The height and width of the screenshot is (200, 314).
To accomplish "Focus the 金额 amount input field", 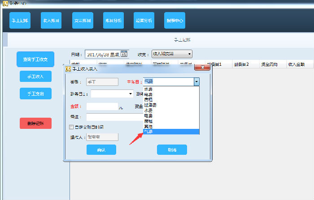I will [x=102, y=106].
